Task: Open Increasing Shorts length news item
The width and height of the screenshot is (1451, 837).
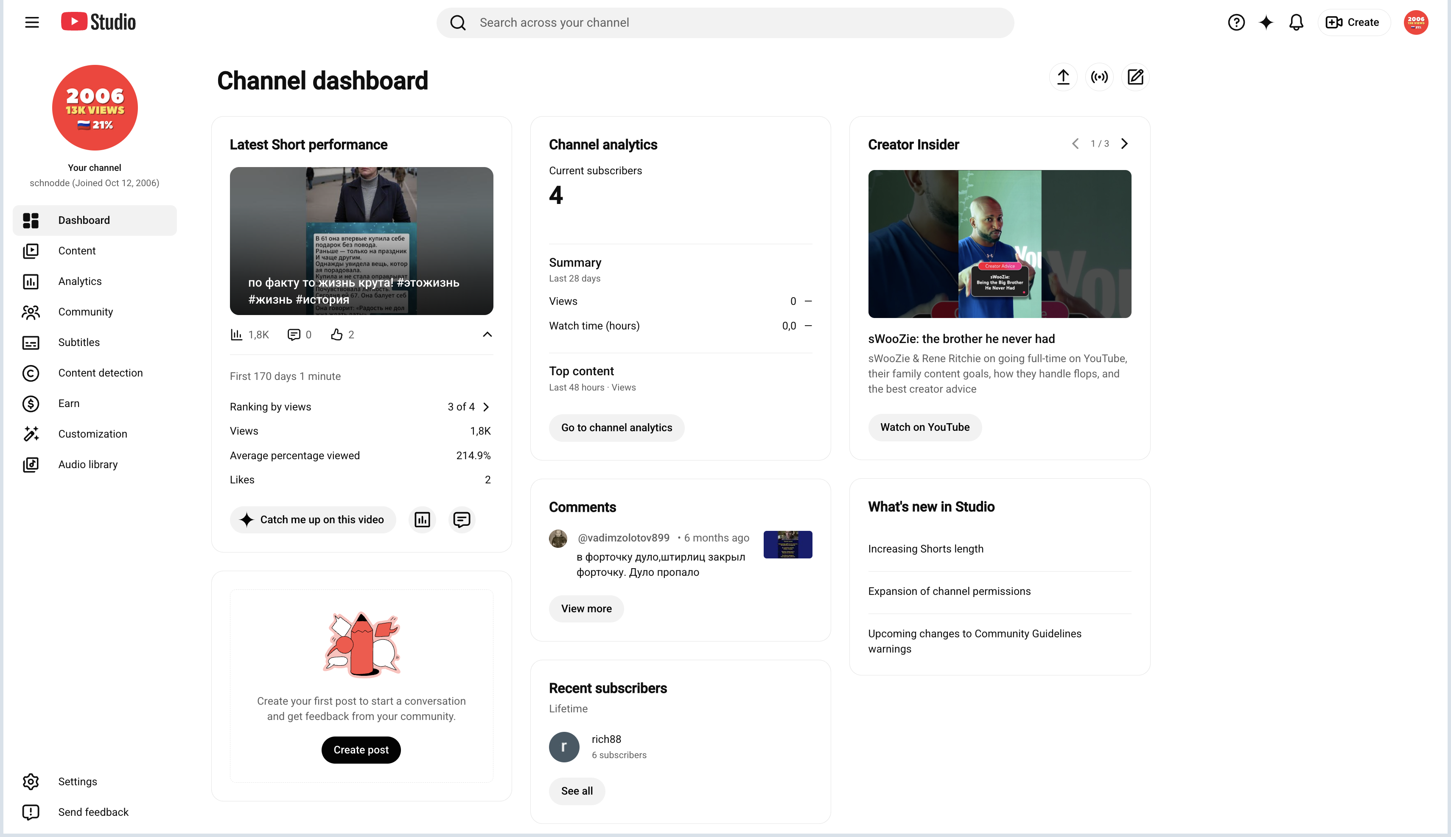Action: coord(925,549)
